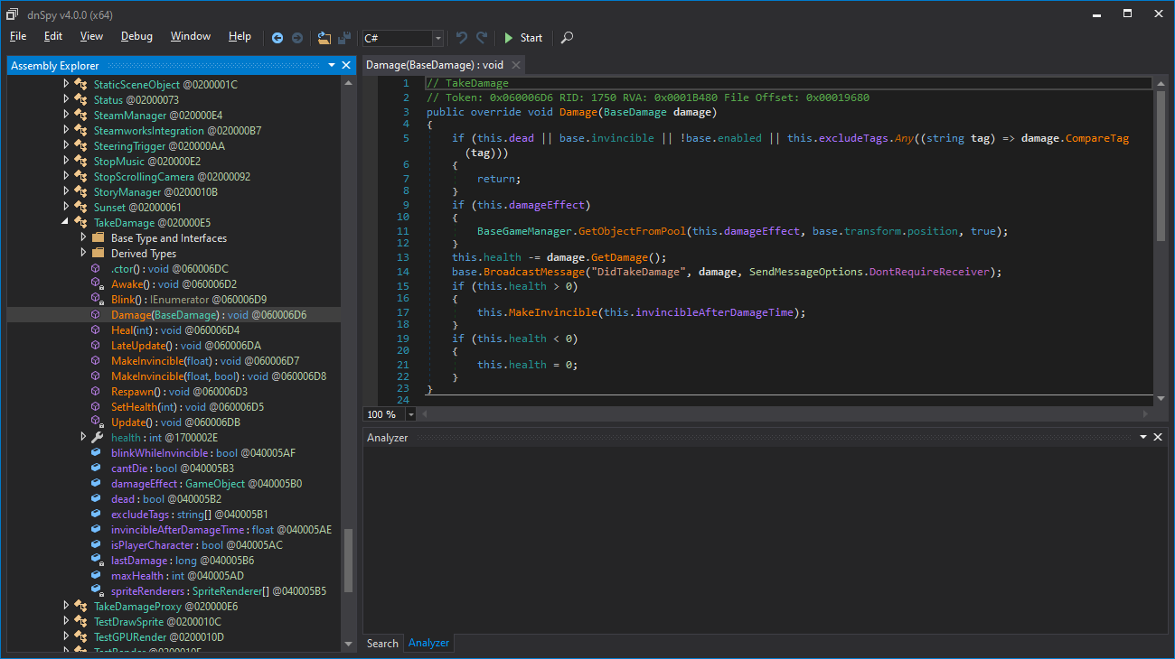Collapse the TakeDamage class node

click(66, 223)
